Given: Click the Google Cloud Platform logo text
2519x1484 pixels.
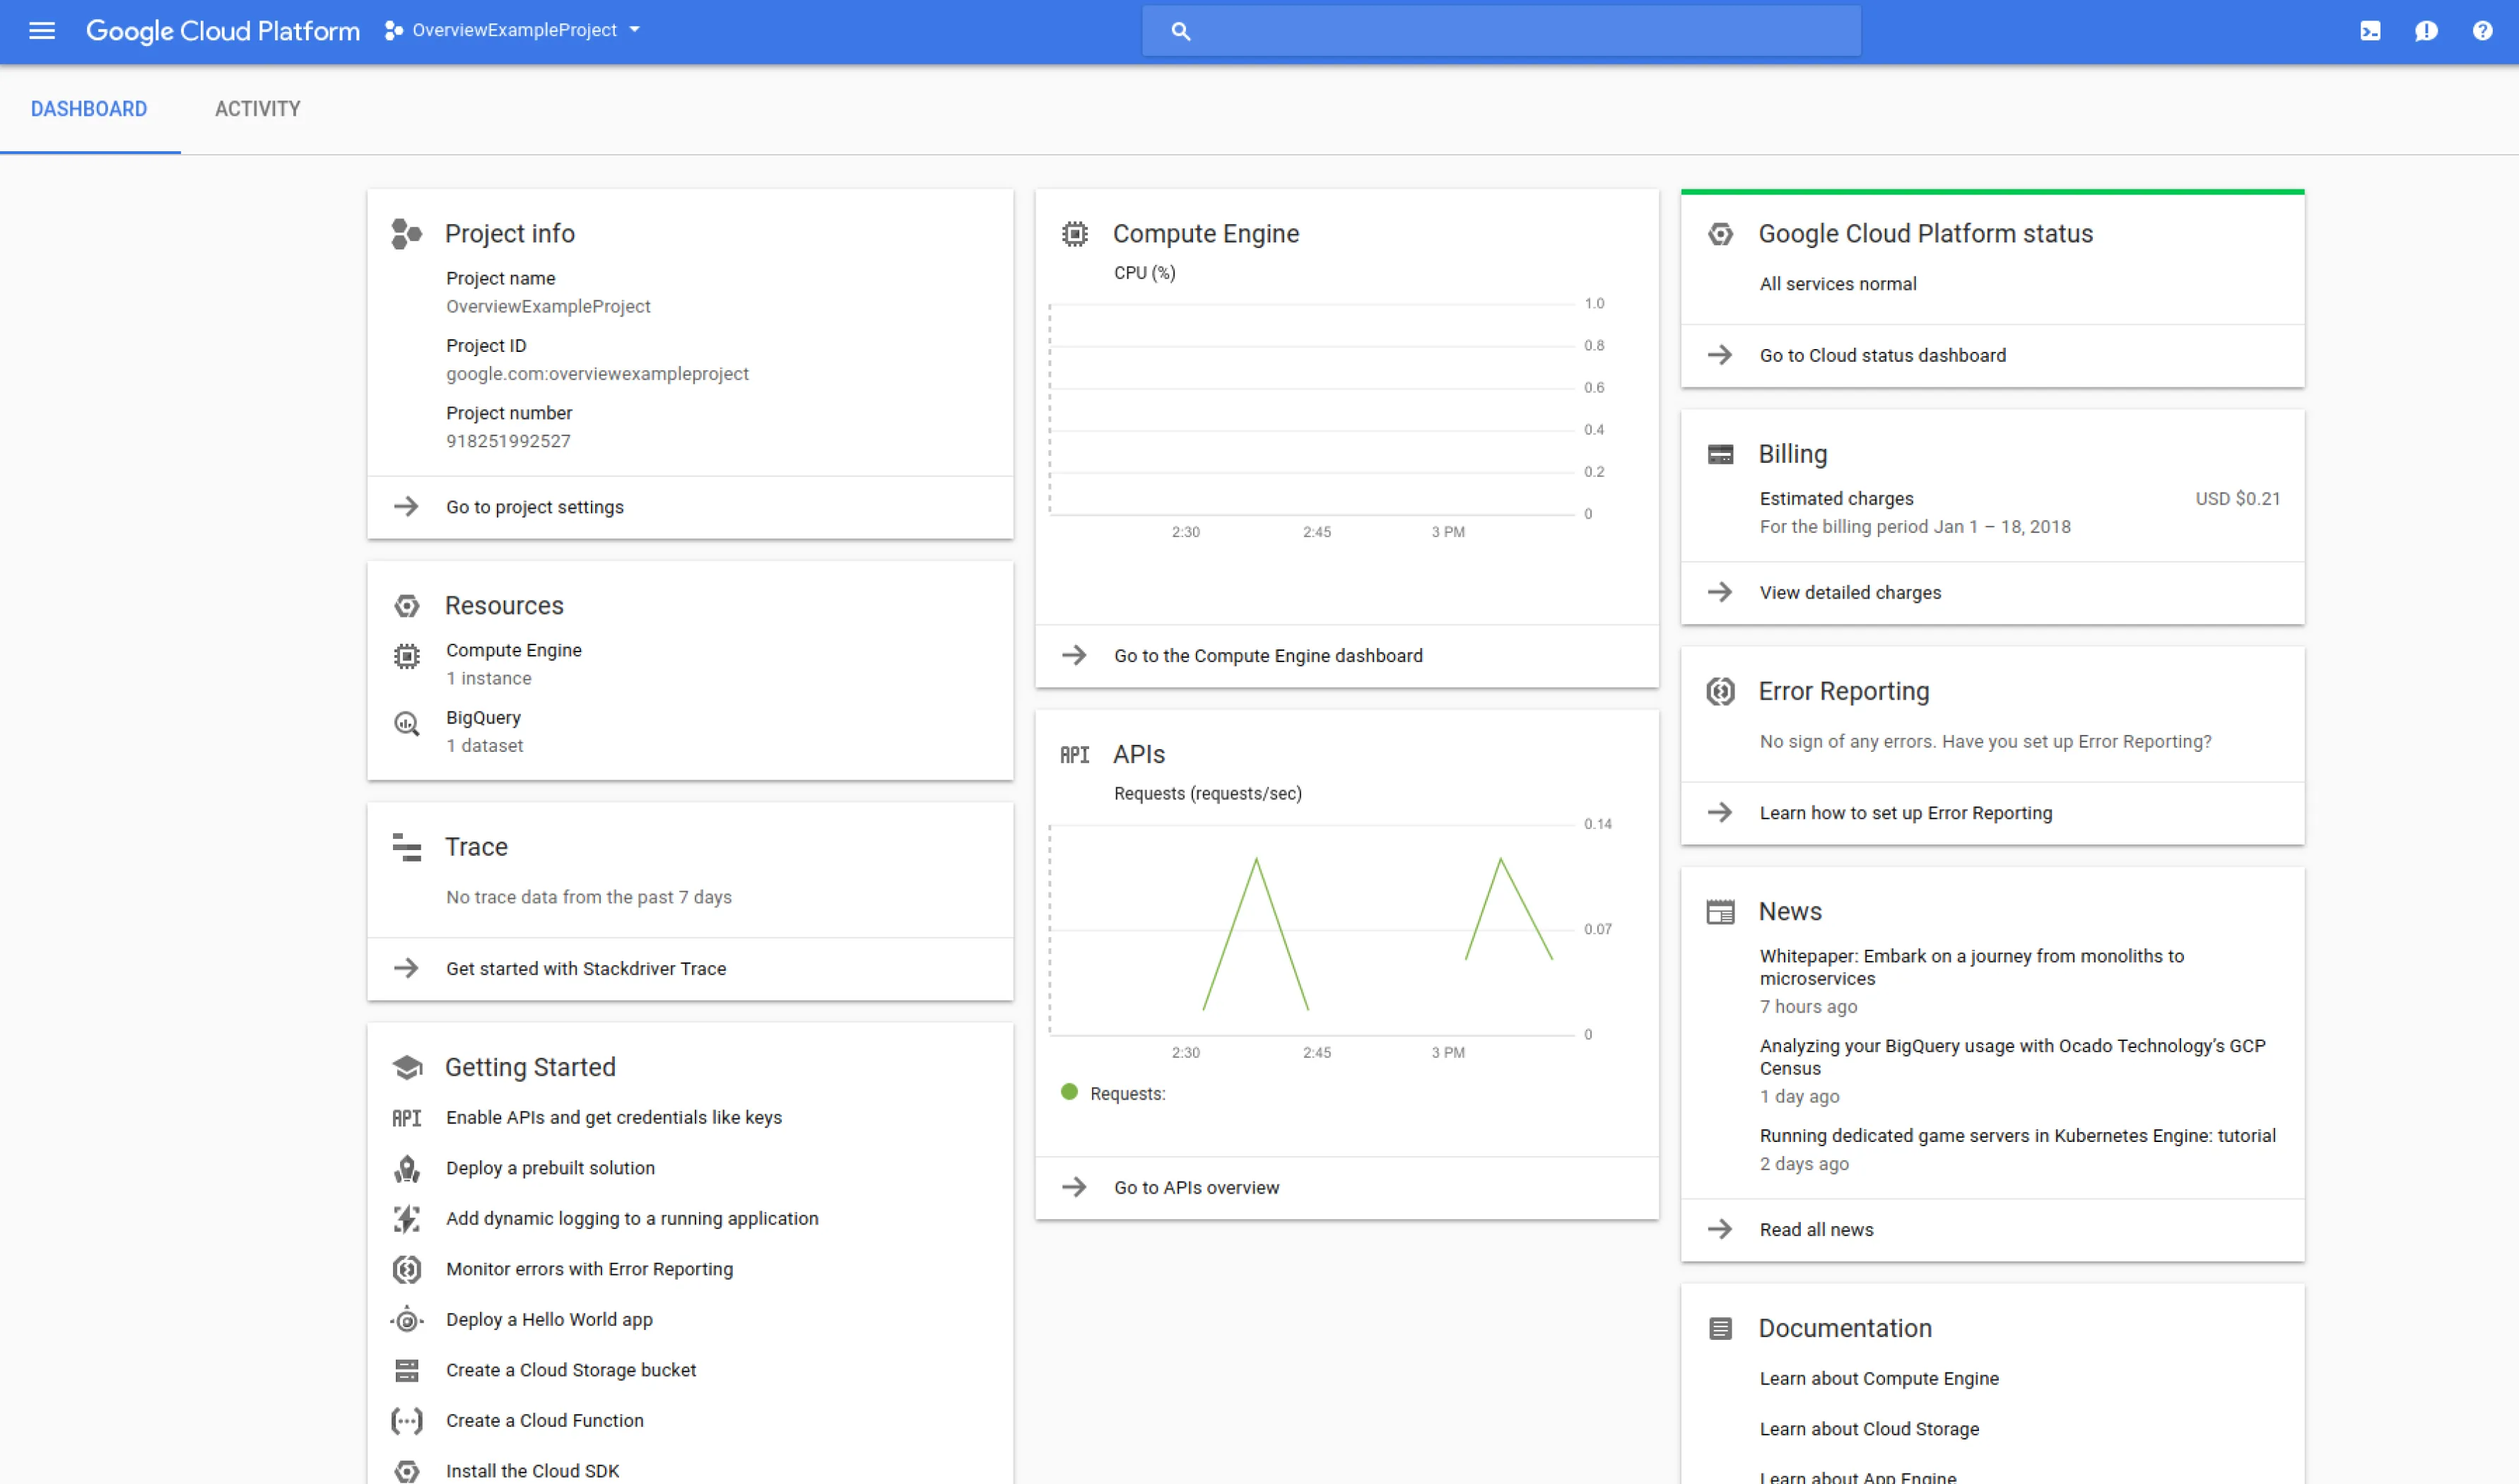Looking at the screenshot, I should (x=222, y=31).
